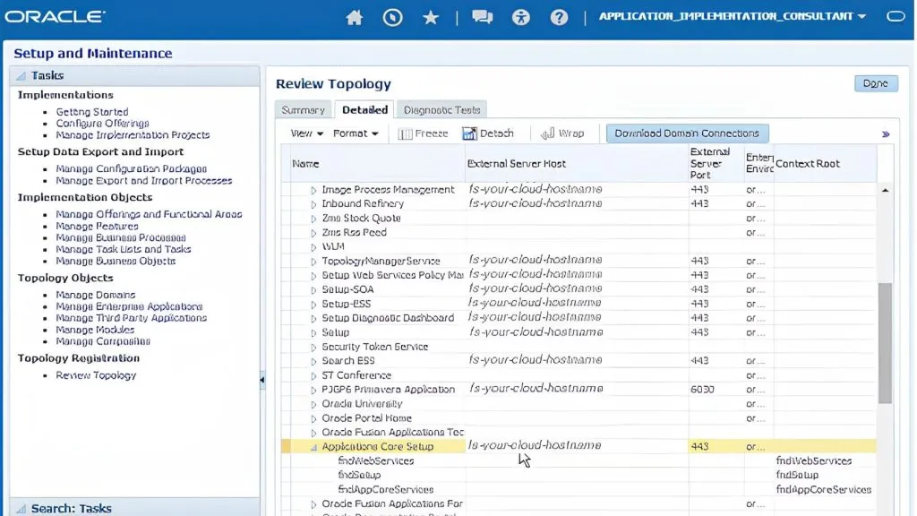Open Manage Export and Import Processes link
Screen dimensions: 917x516
click(x=144, y=181)
